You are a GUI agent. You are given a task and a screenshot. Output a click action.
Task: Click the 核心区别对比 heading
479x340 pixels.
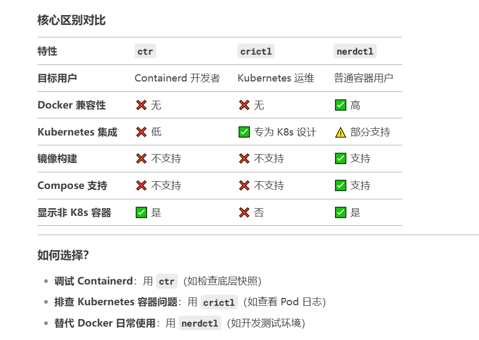(x=72, y=20)
